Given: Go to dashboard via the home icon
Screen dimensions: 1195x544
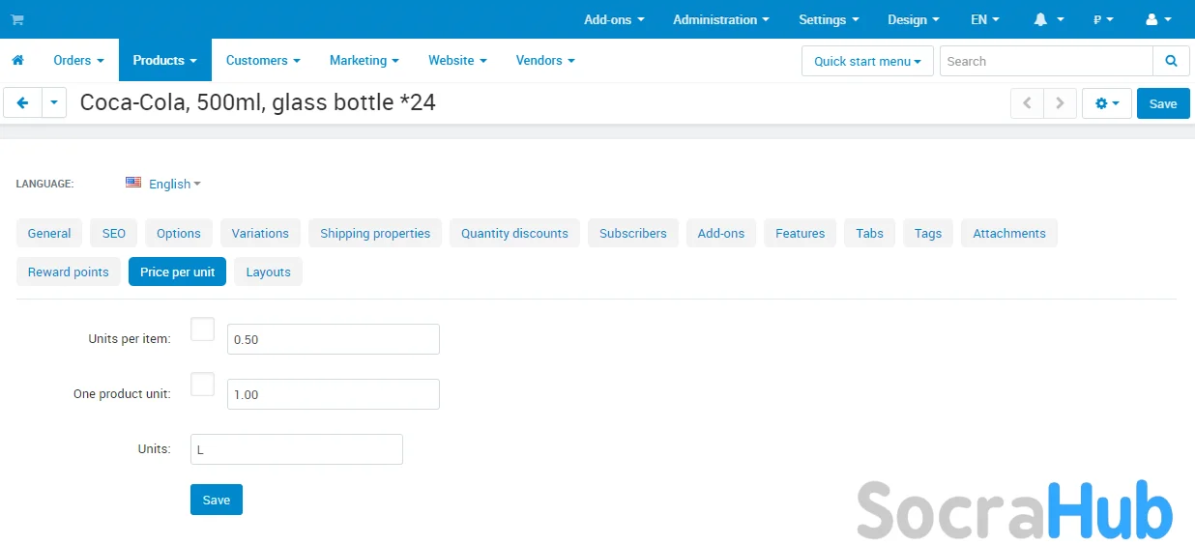Looking at the screenshot, I should click(17, 60).
